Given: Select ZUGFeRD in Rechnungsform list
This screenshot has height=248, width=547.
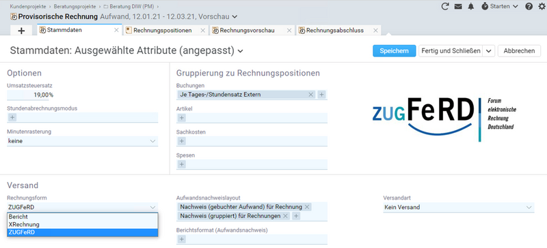Looking at the screenshot, I should (x=83, y=233).
